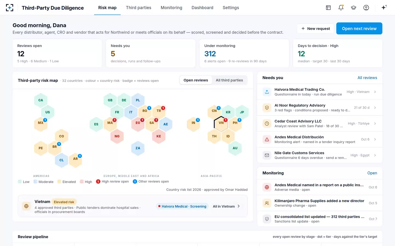This screenshot has height=246, width=395.
Task: Open the graduation cap training icon
Action: click(354, 8)
